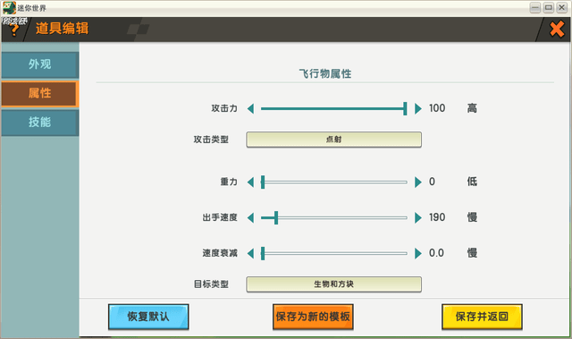
Task: Close the 道具编辑 editor with orange X
Action: coord(557,30)
